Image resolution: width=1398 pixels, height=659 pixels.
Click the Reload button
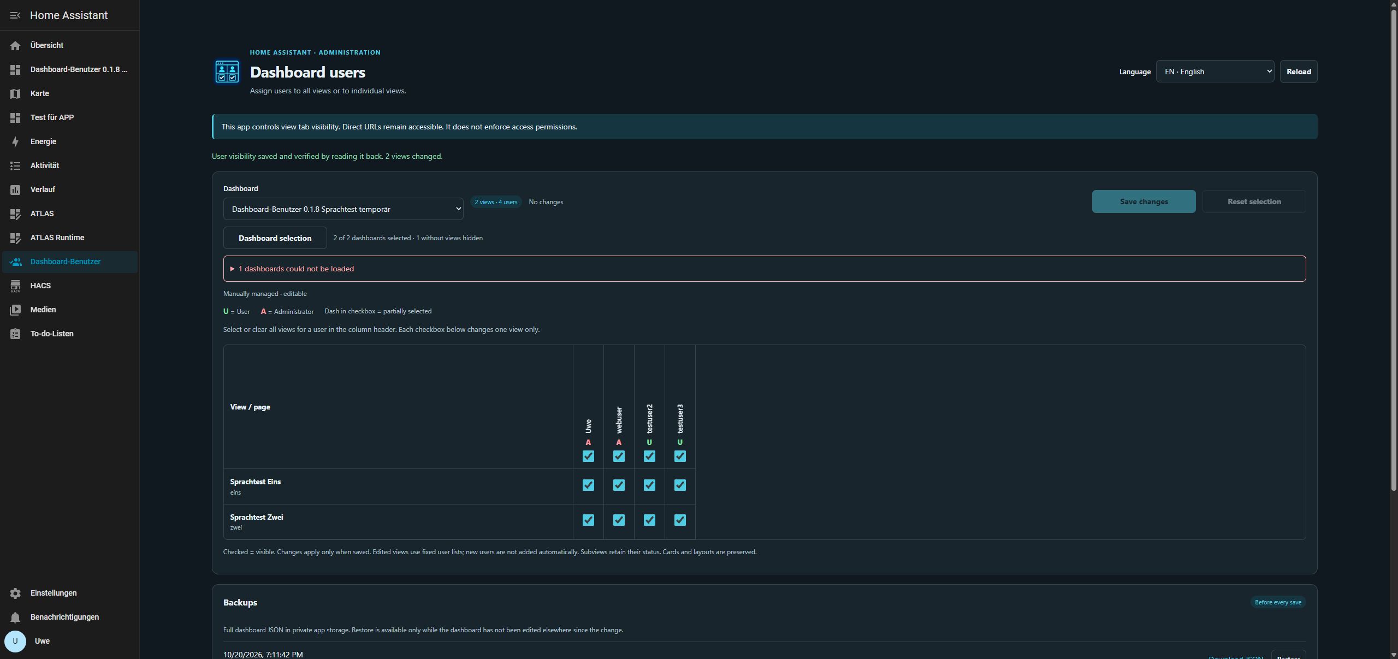click(1299, 72)
